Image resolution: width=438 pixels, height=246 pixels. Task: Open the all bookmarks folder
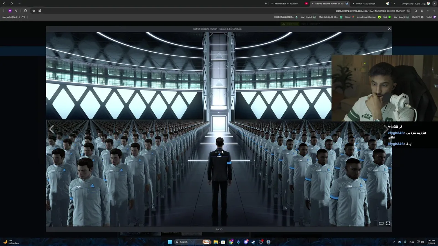click(x=13, y=17)
